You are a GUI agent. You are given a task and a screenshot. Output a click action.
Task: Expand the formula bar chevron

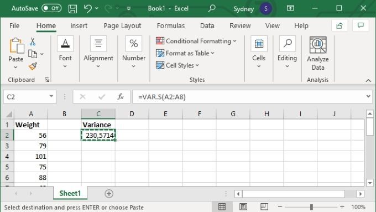tap(368, 96)
